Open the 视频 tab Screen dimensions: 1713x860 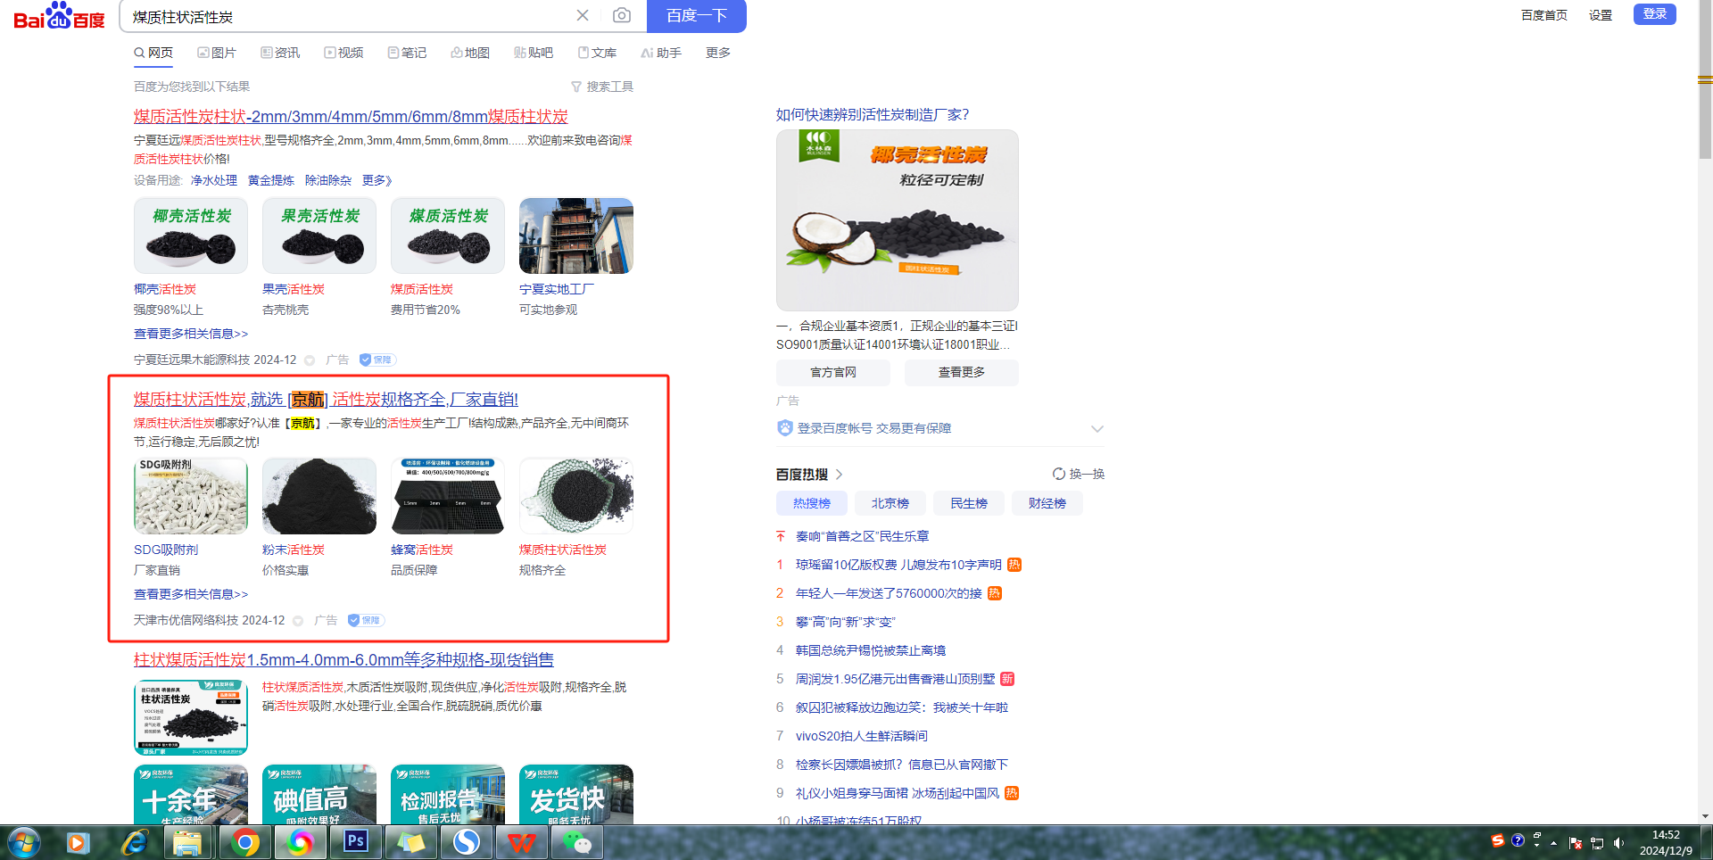click(x=343, y=53)
